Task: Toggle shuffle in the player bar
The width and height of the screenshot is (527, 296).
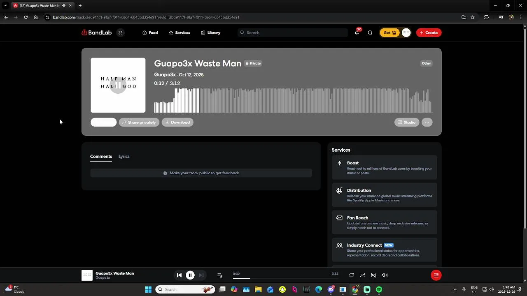Action: pos(362,275)
